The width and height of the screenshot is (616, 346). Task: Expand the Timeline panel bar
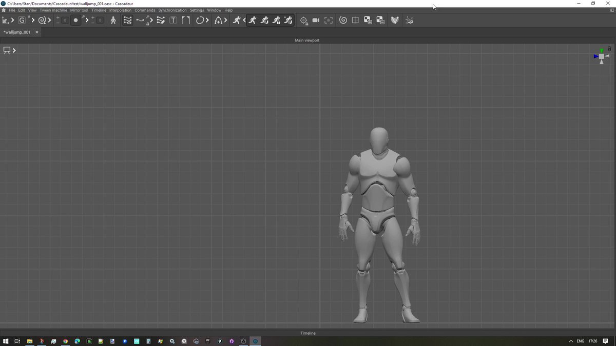[308, 333]
